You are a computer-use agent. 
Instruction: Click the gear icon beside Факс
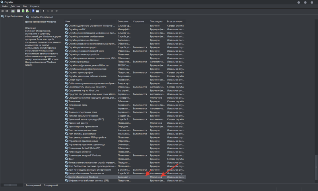point(66,159)
